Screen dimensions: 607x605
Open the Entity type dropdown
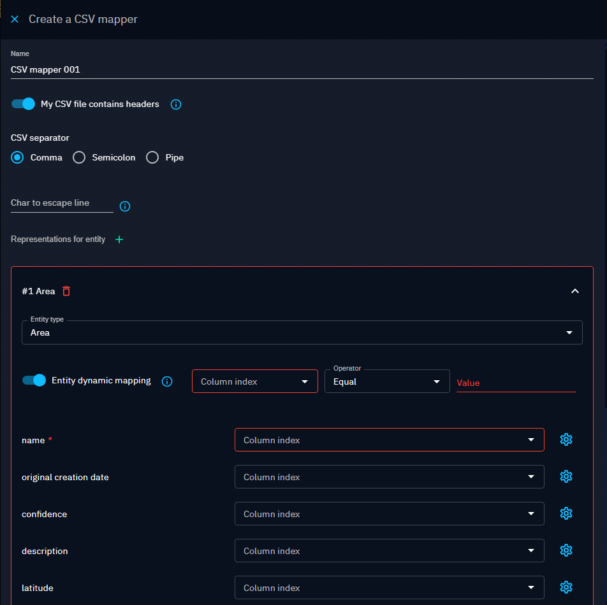(302, 332)
